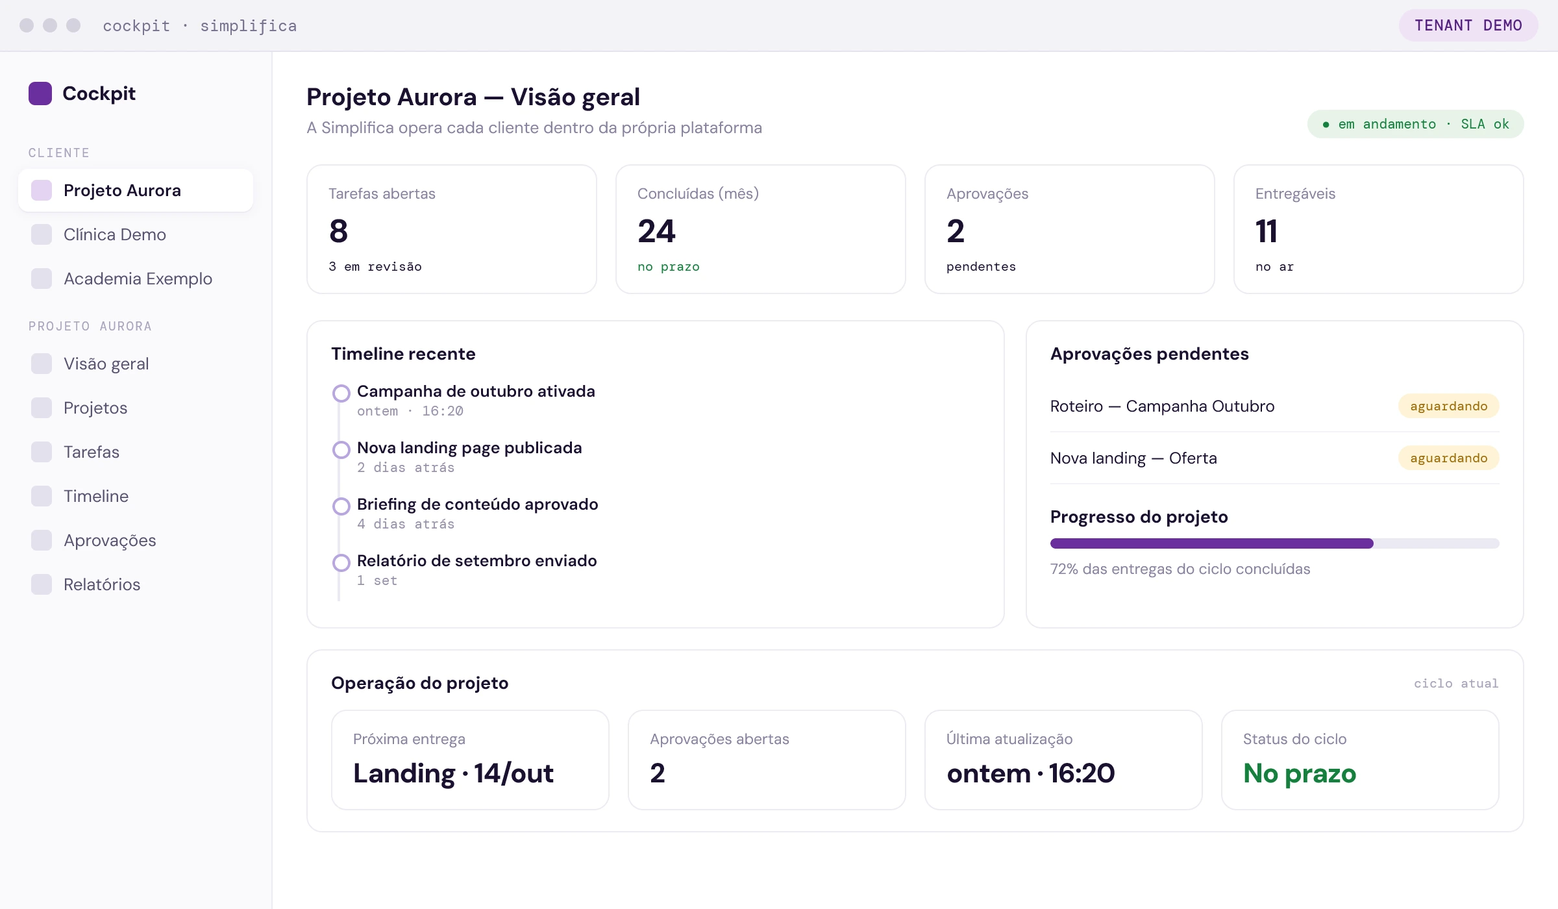Click the Relatórios sidebar icon
The width and height of the screenshot is (1558, 909).
click(x=42, y=584)
